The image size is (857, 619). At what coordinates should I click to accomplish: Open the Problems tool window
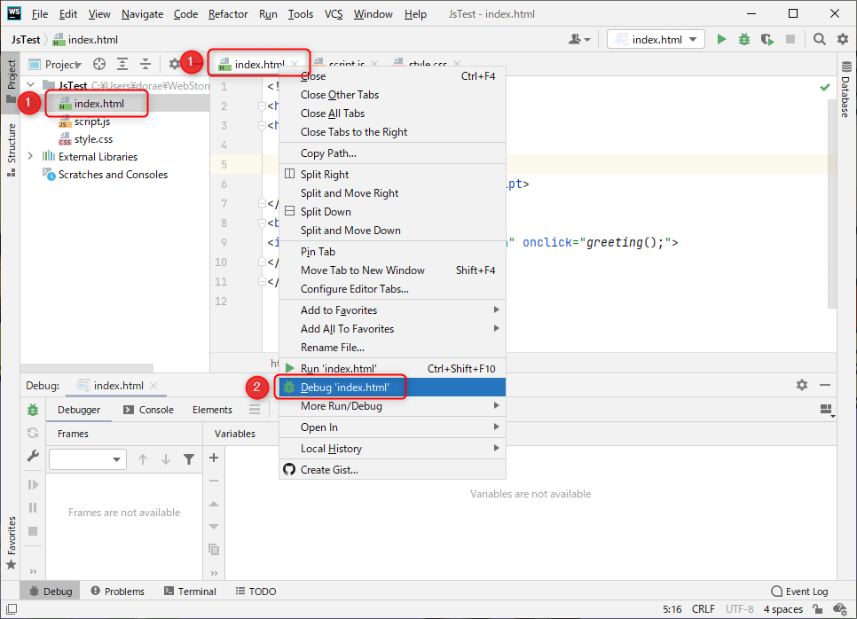(117, 592)
